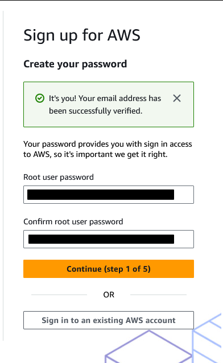Click the "OR" separator text
The width and height of the screenshot is (223, 363).
click(109, 295)
